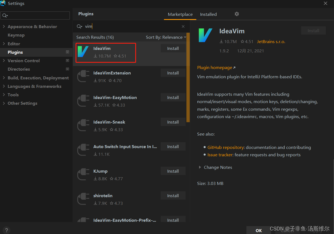Select the IdeaVim plugin logo in results

(x=83, y=52)
